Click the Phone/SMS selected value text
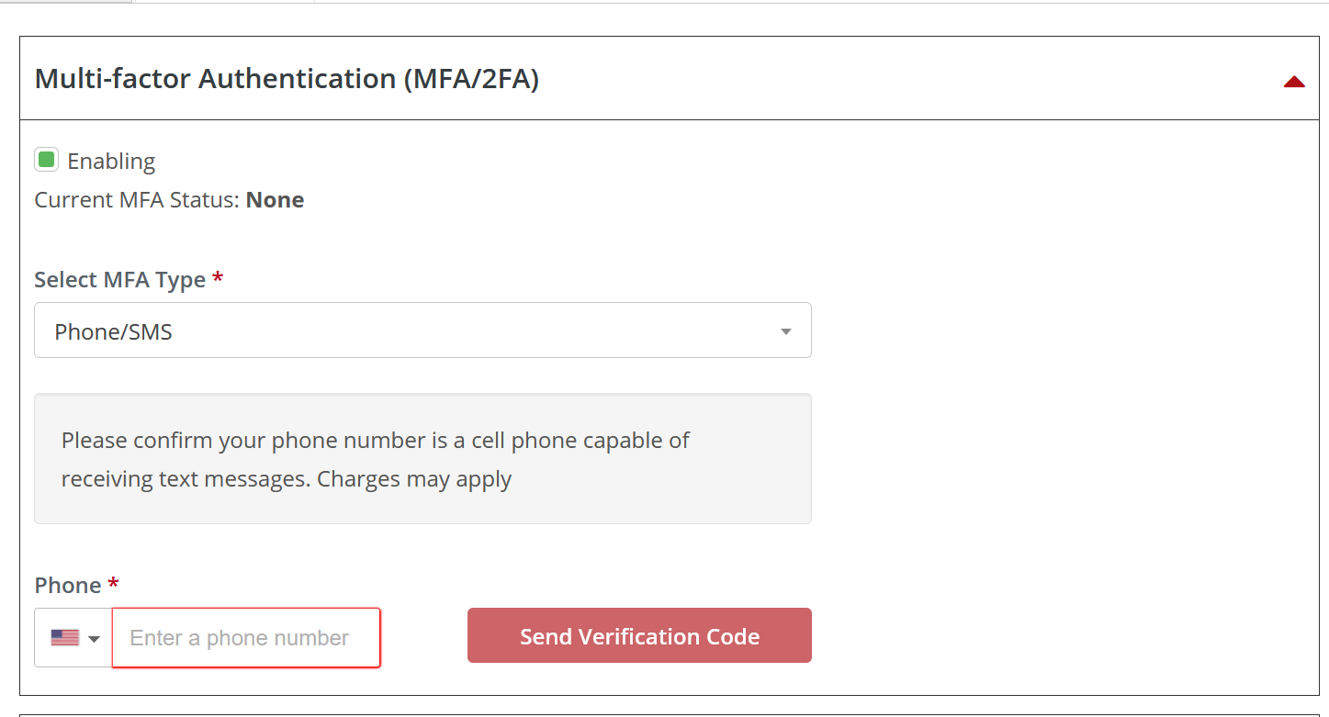The width and height of the screenshot is (1329, 717). [x=114, y=331]
